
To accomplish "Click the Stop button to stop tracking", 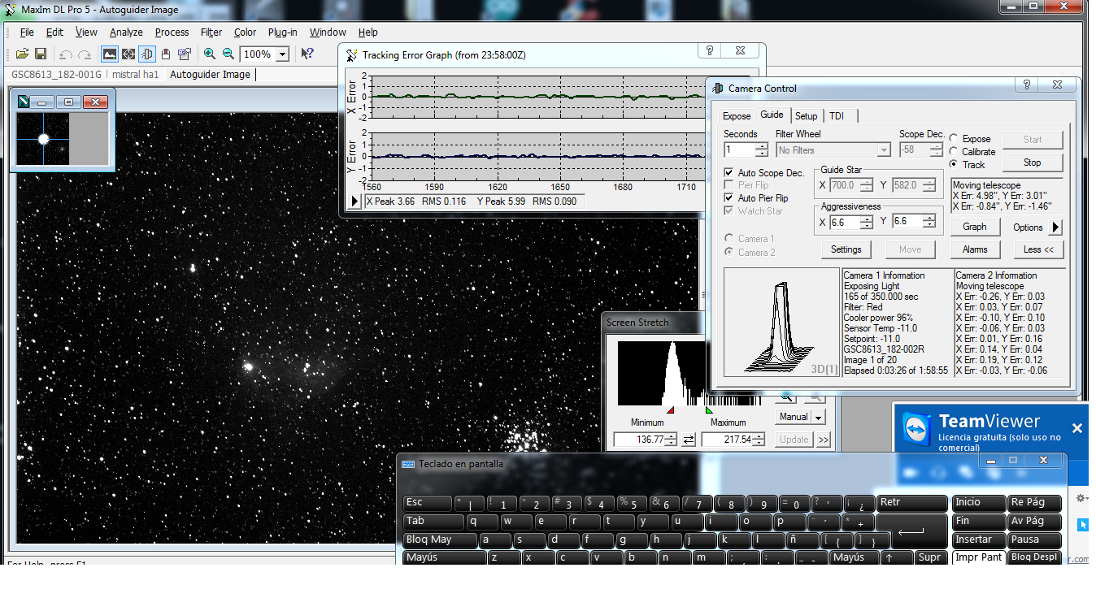I will click(x=1033, y=162).
